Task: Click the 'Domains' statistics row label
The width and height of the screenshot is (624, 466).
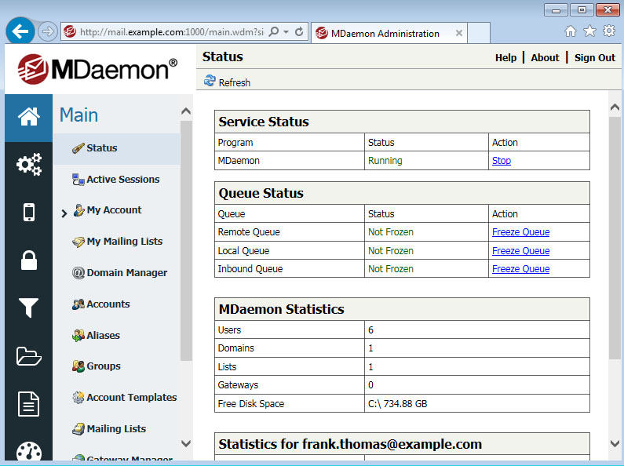Action: coord(235,348)
